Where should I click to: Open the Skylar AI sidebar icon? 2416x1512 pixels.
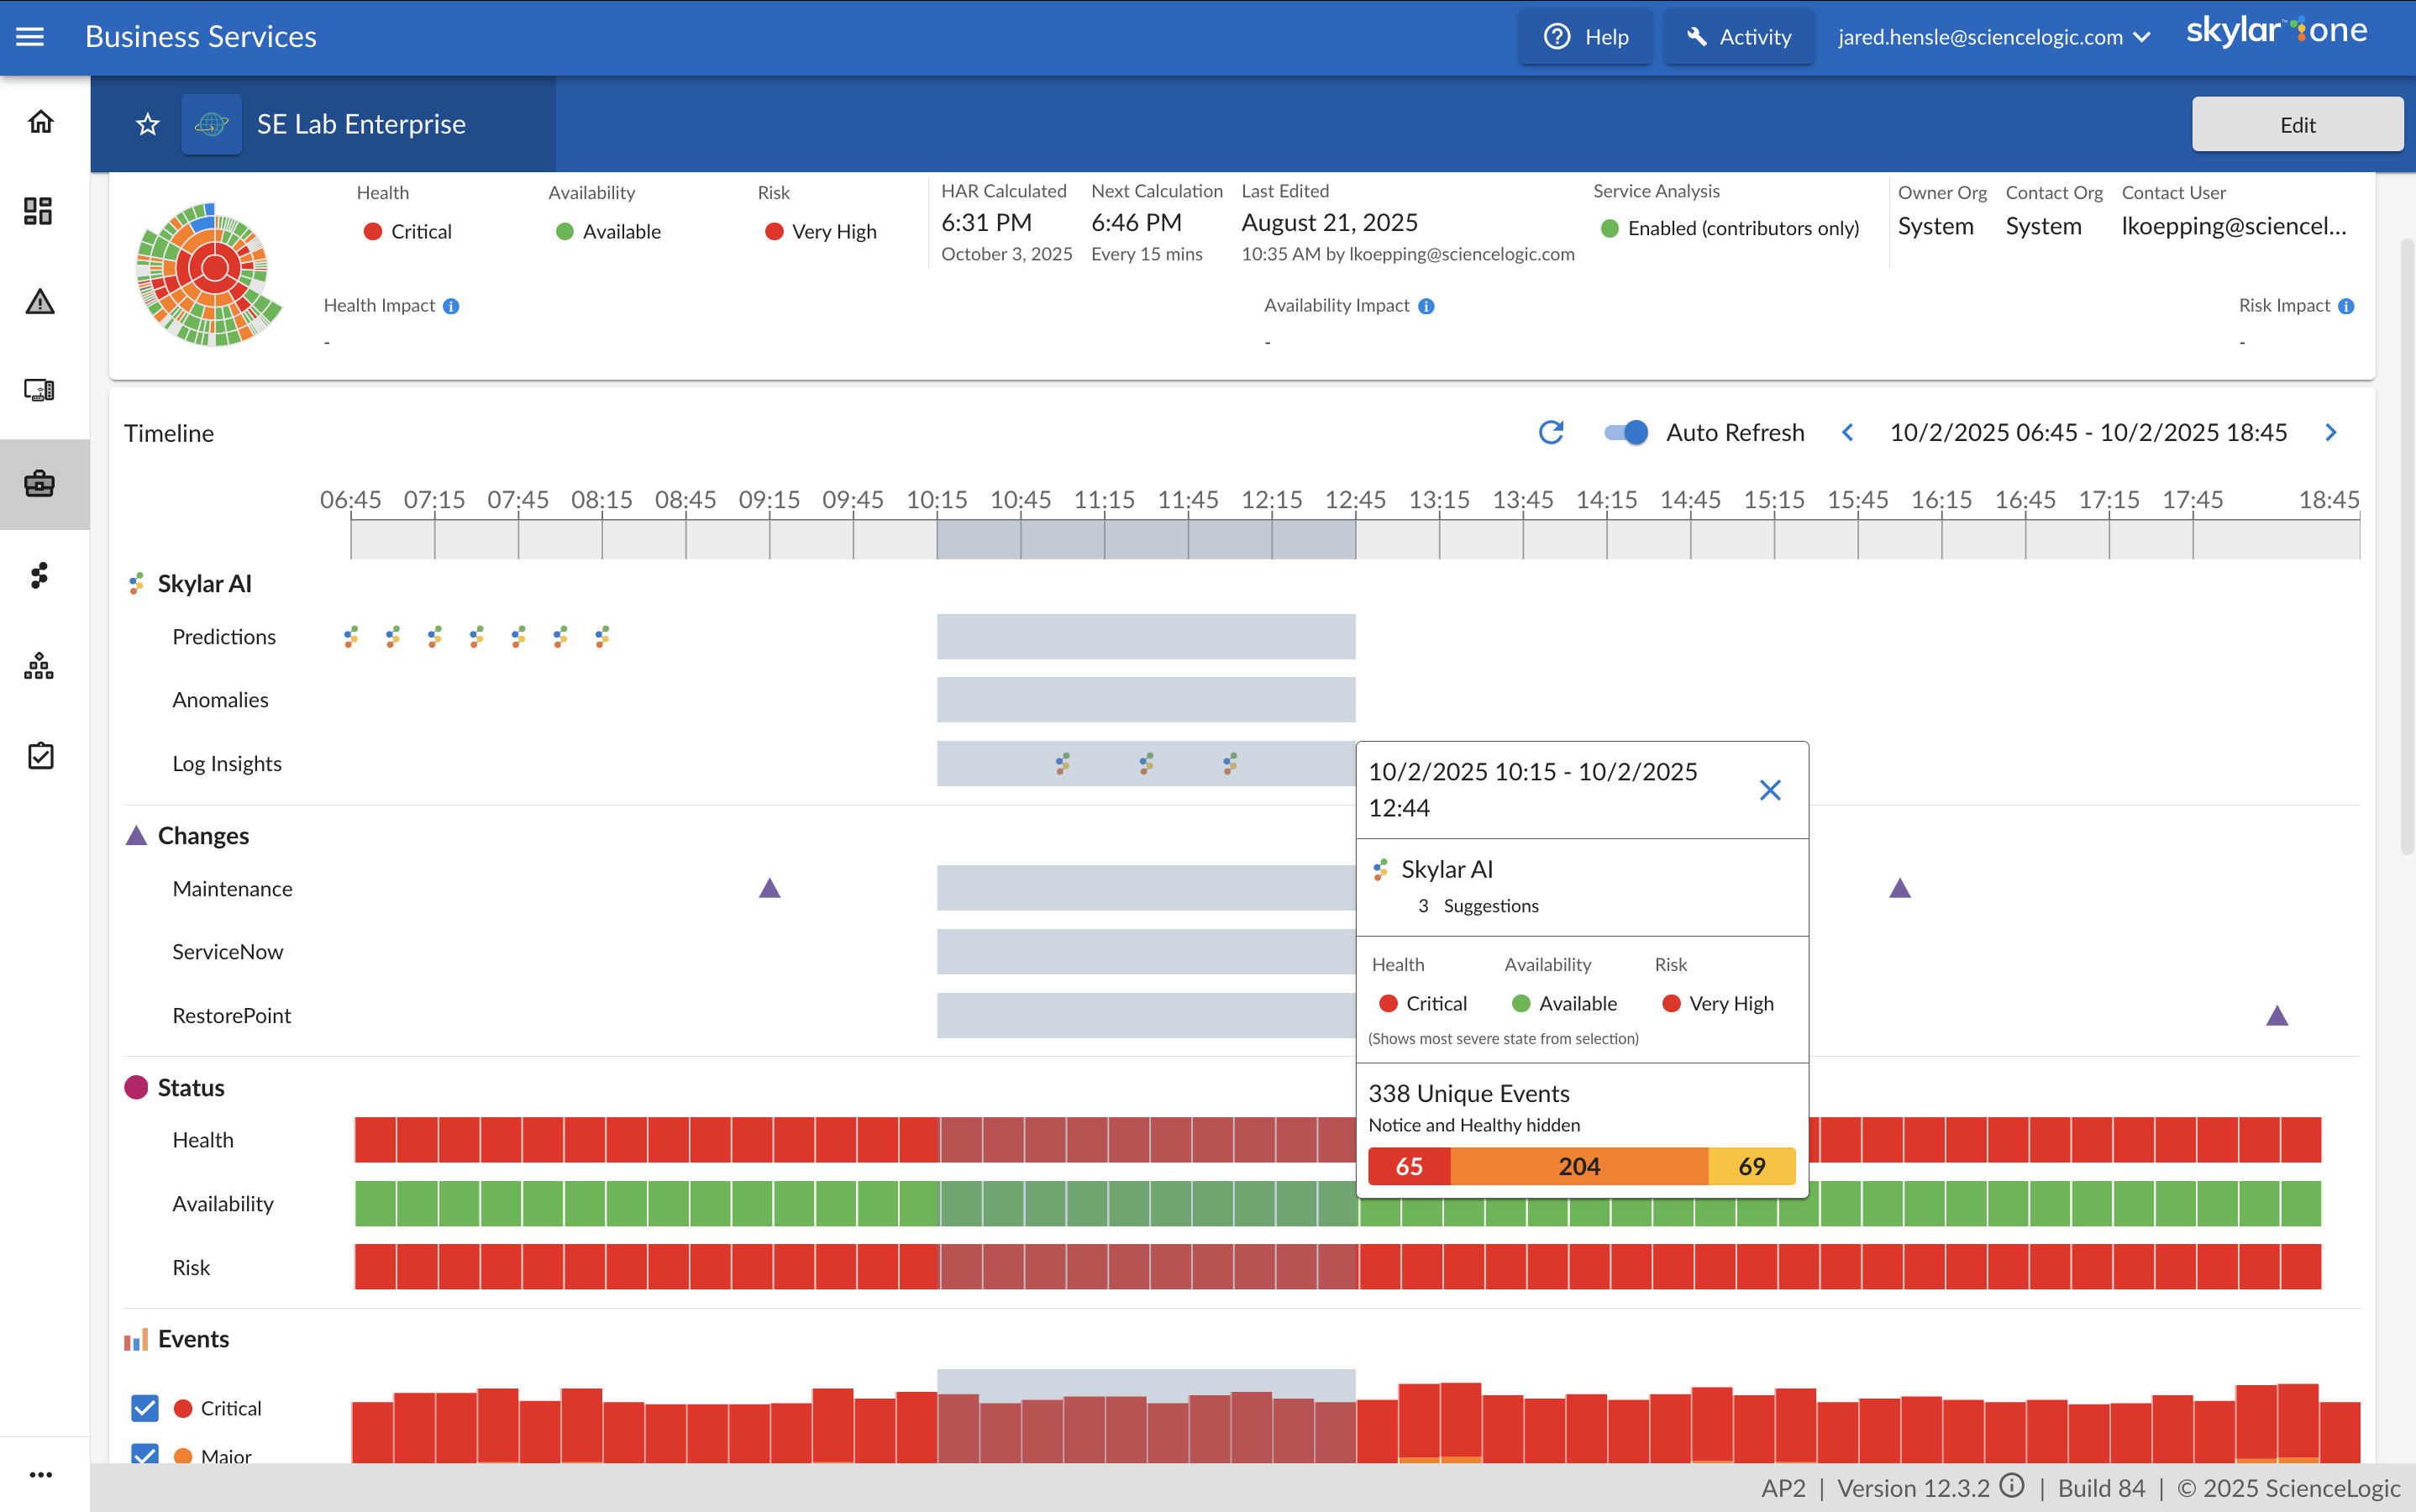39,575
